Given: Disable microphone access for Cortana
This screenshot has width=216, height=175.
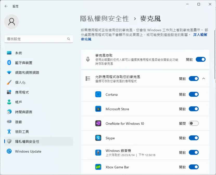Looking at the screenshot, I should (x=194, y=95).
